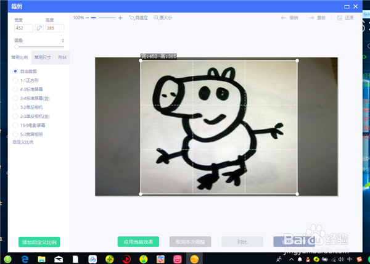Viewport: 370px width, 264px height.
Task: Click the zoom in plus icon
Action: [x=120, y=18]
